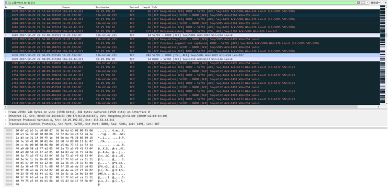
Task: Clear the display filter with the X icon
Action: pos(359,3)
